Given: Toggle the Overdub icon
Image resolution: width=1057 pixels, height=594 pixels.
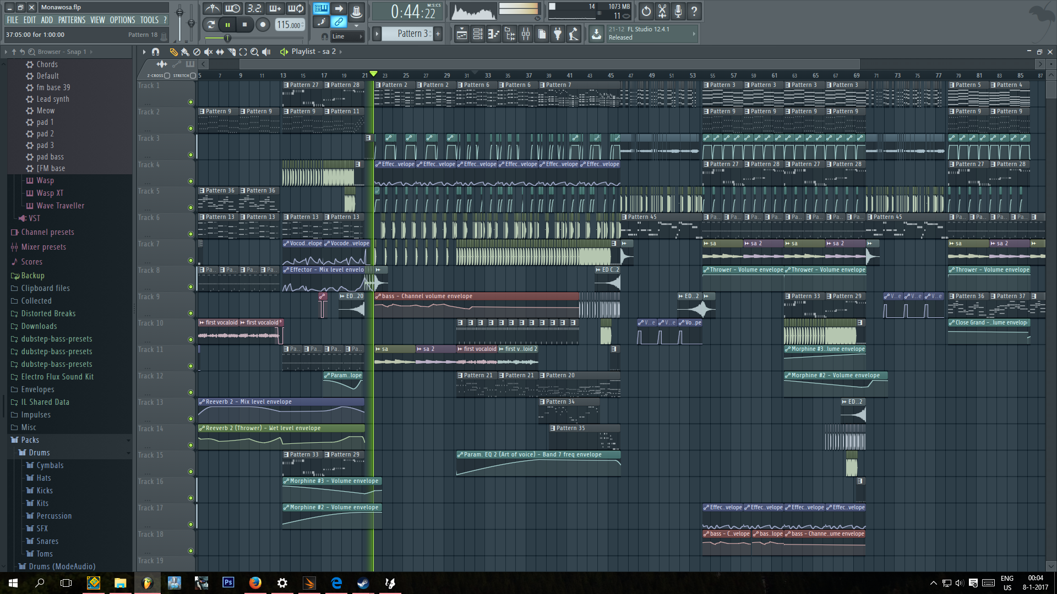Looking at the screenshot, I should [275, 8].
